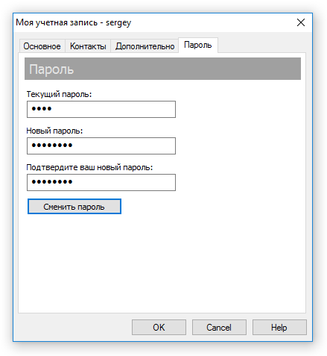This screenshot has width=327, height=356.
Task: Click the title bar text Моя учетная запись - sergey
Action: coord(73,22)
